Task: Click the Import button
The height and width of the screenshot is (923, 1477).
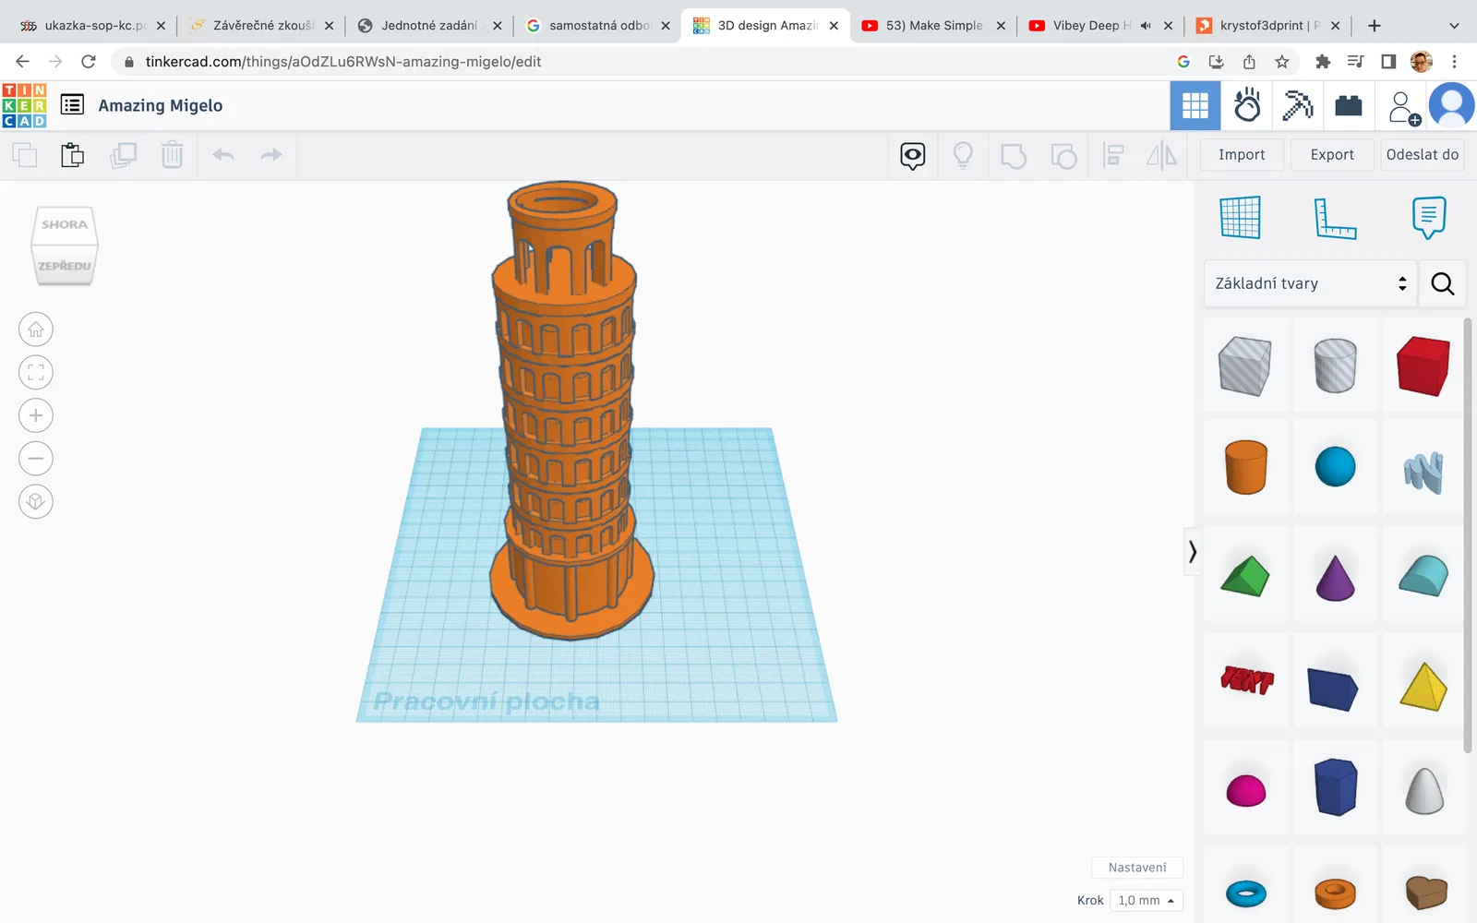Action: [x=1241, y=155]
